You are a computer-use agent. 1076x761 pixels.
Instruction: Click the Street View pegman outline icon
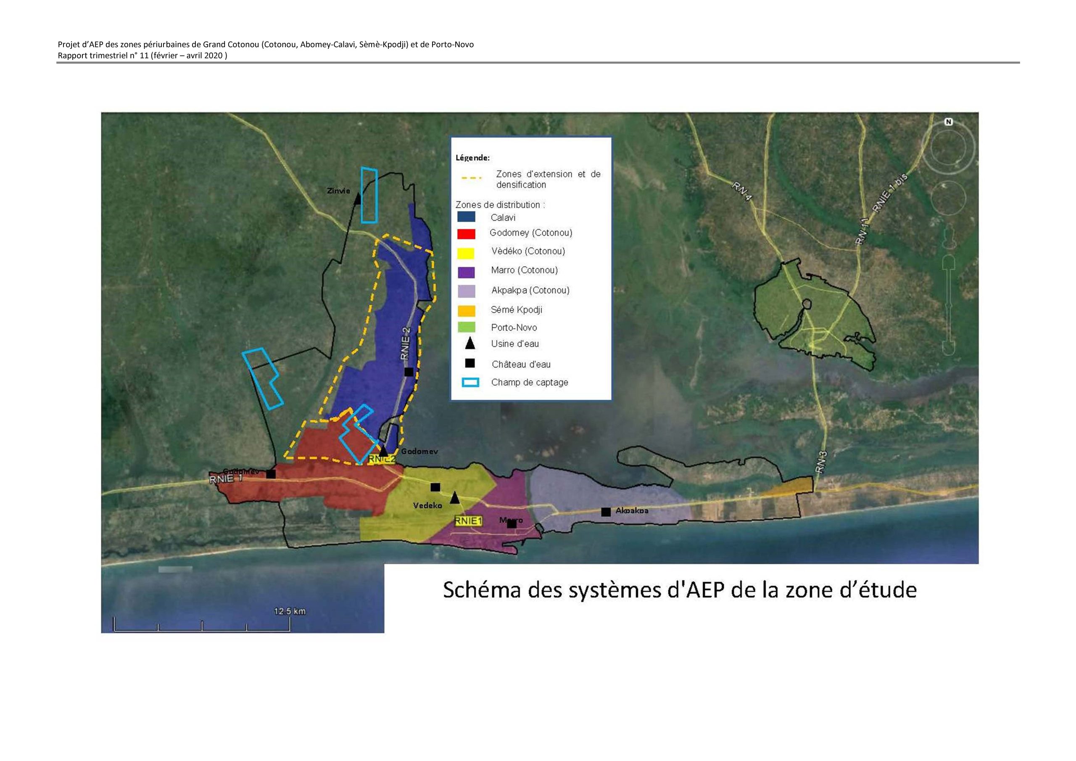pos(949,237)
